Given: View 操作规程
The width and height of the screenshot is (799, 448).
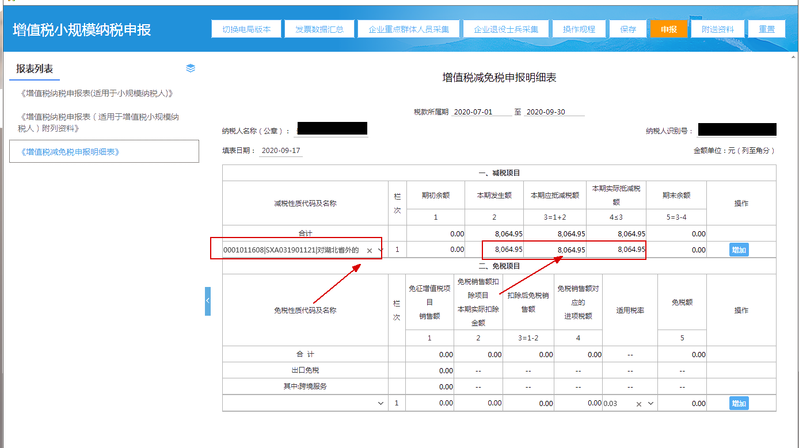Looking at the screenshot, I should 579,29.
